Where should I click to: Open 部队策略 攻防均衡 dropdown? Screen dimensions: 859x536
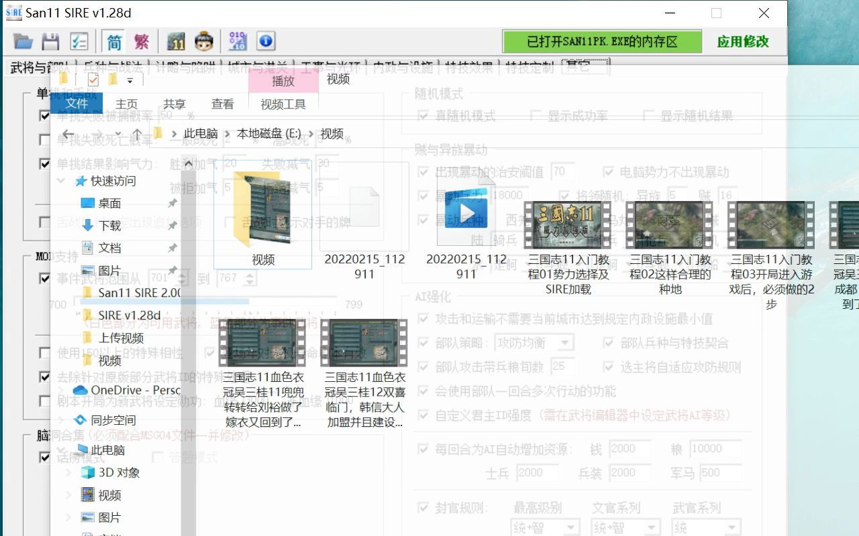(x=534, y=343)
